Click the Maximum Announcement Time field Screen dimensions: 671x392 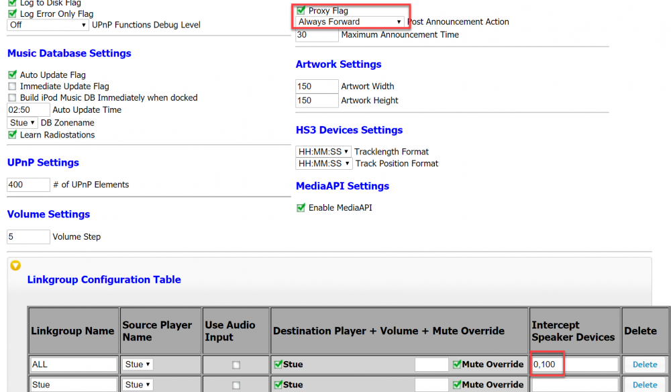[x=317, y=35]
